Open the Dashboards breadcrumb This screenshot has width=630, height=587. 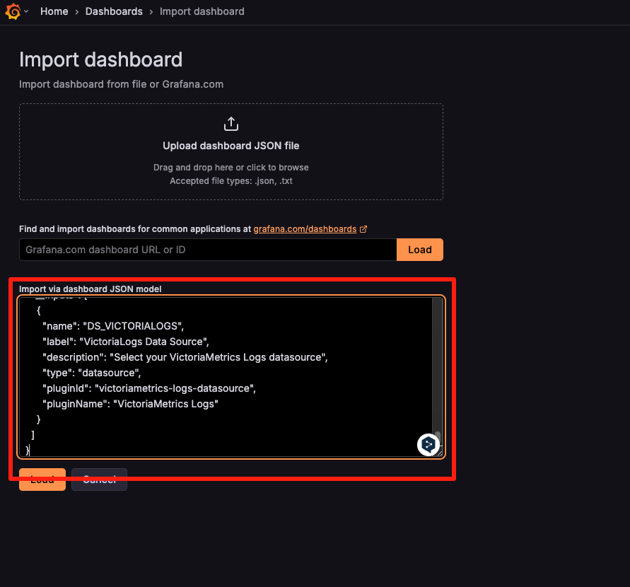pos(113,11)
